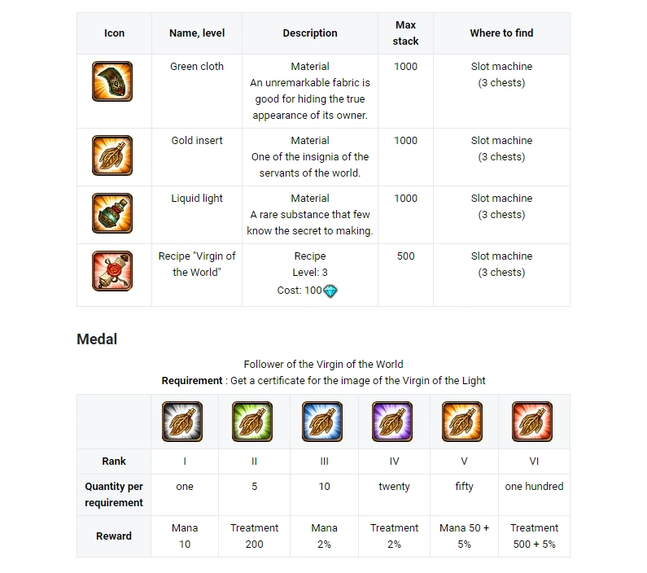Click the Virgin of the World recipe icon

coord(112,272)
